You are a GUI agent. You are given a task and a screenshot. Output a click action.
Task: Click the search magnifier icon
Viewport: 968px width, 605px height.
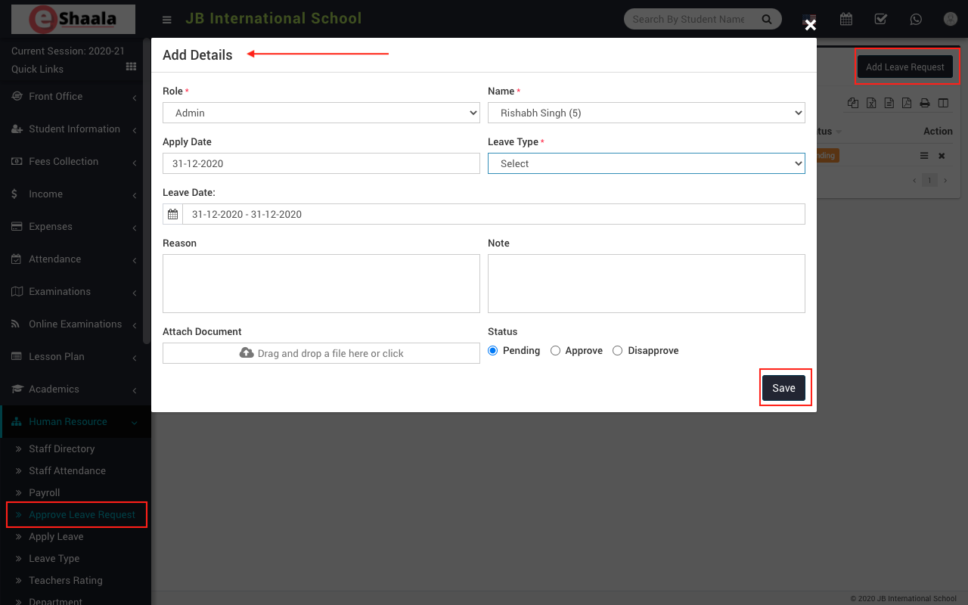point(767,19)
